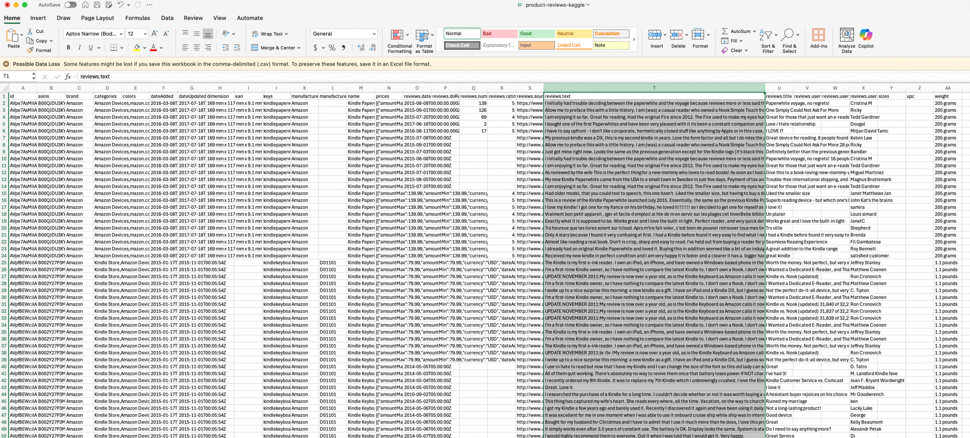Open Format as Table gallery
This screenshot has height=438, width=970.
click(x=422, y=35)
